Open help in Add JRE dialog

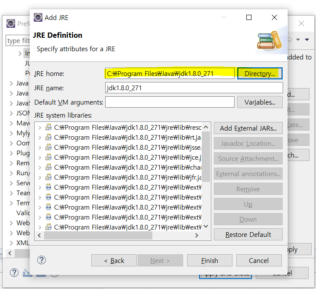click(x=42, y=260)
